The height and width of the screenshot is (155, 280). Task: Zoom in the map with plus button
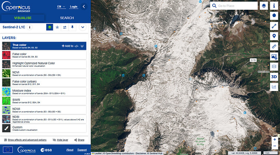click(275, 140)
